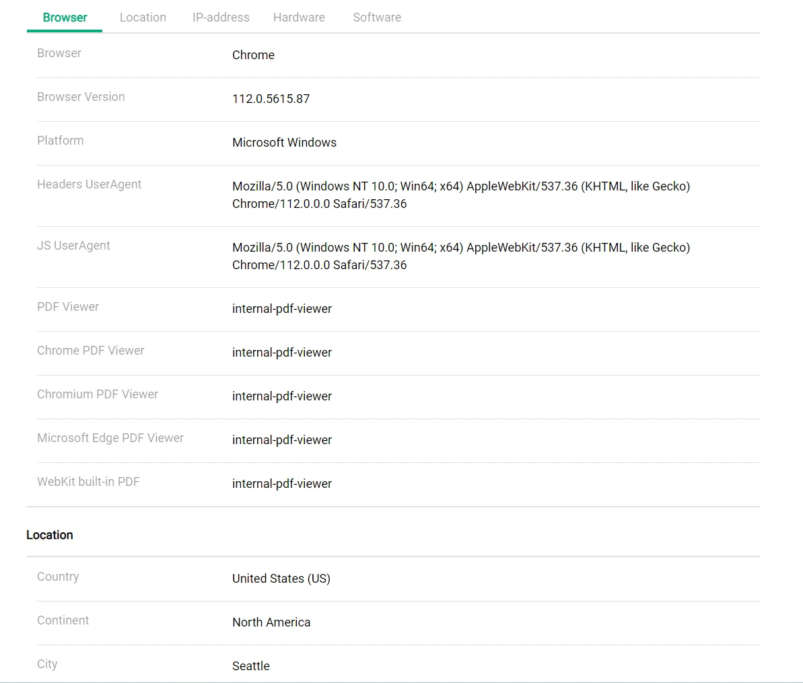Click the Location section heading
803x683 pixels.
tap(50, 535)
